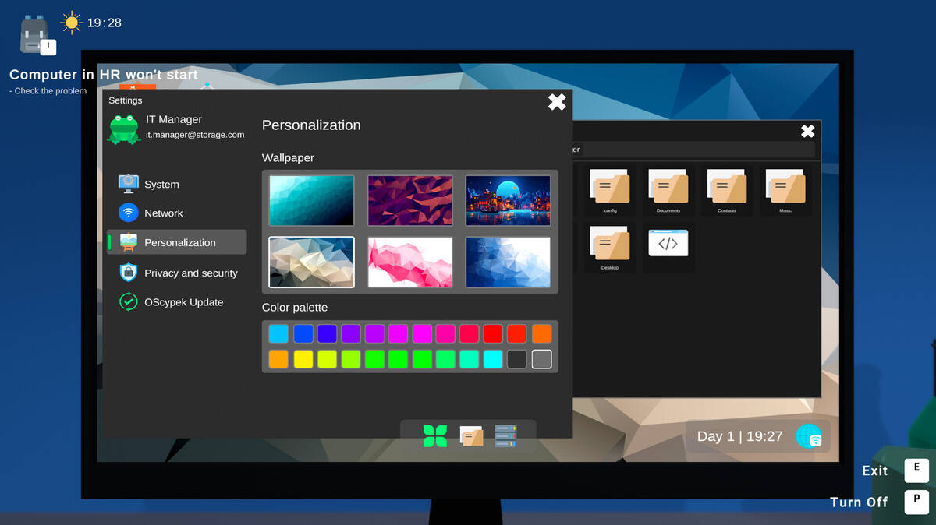The width and height of the screenshot is (936, 525).
Task: Open OScypek Update section
Action: [183, 302]
